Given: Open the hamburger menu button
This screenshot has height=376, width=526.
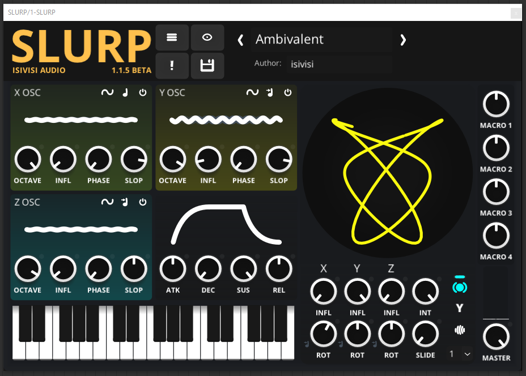Looking at the screenshot, I should pyautogui.click(x=172, y=37).
